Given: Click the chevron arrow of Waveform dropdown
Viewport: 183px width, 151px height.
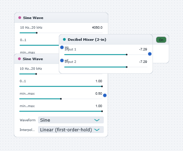Looking at the screenshot, I should [x=97, y=120].
